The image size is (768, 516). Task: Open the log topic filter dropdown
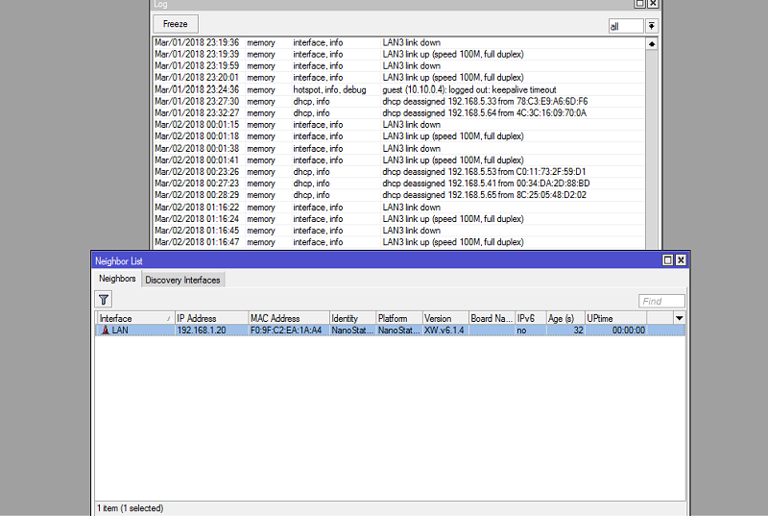[652, 26]
